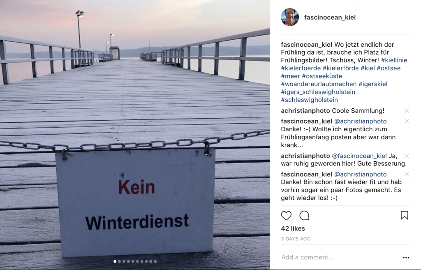Open the '3 DAYS AGO' timestamp link
The image size is (421, 270).
296,239
